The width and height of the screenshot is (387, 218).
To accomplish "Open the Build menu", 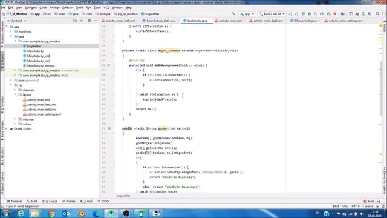I will [79, 8].
